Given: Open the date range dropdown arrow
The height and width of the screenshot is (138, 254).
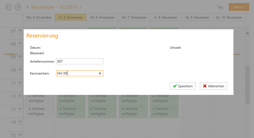Looking at the screenshot, I should click(80, 8).
